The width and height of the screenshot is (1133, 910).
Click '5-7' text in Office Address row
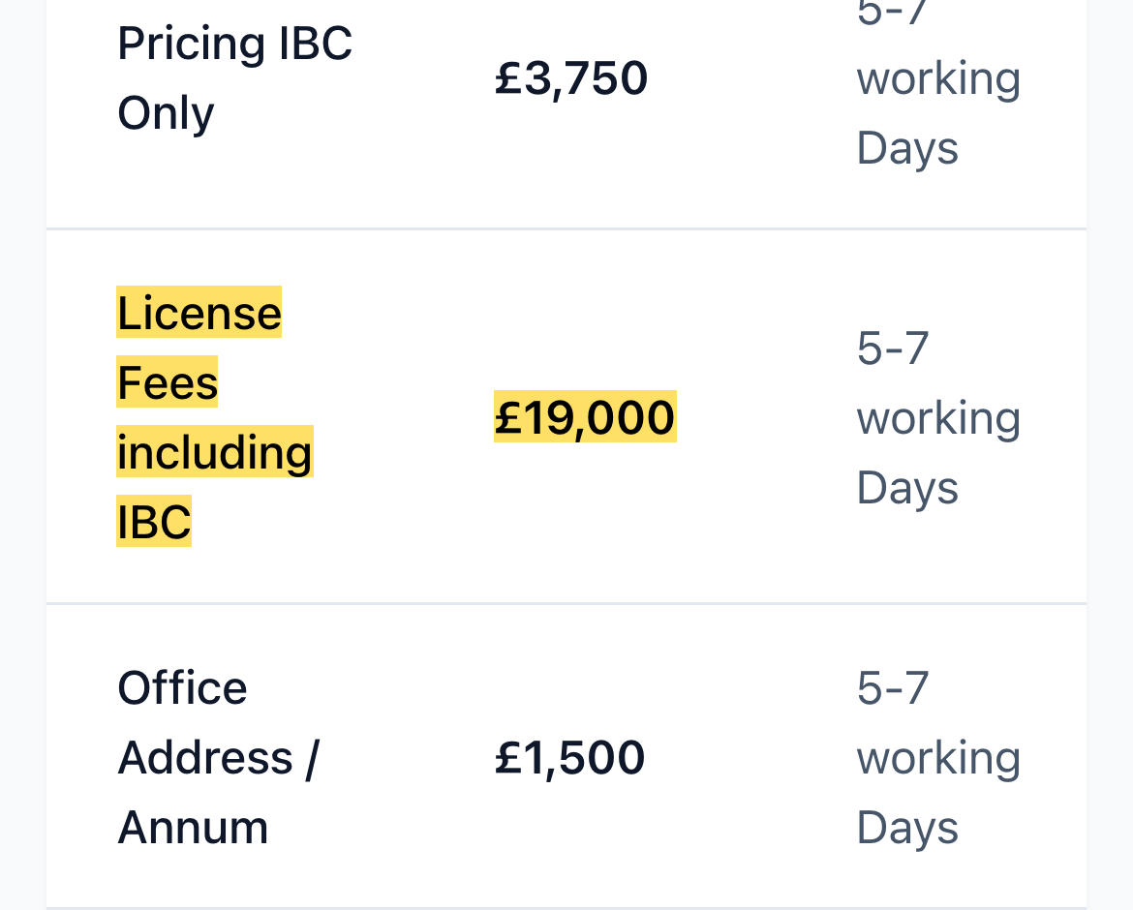893,687
